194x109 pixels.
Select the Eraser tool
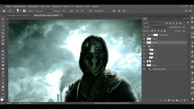pyautogui.click(x=3, y=58)
